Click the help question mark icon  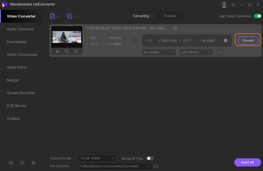point(22,163)
